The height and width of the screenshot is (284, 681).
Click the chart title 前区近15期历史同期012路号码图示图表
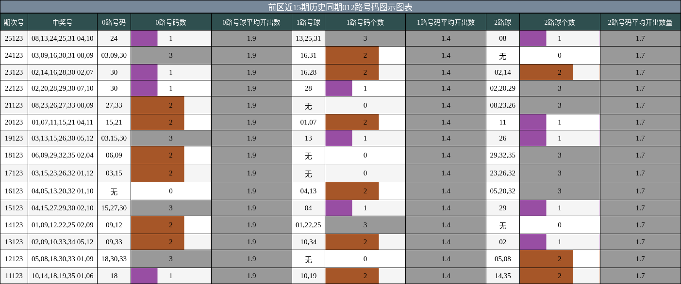click(340, 7)
